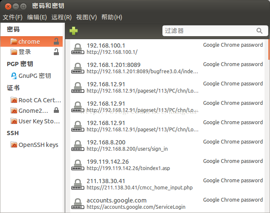Click the https://211.138.30.41/cmcc_home_input.php URL
Image resolution: width=270 pixels, height=213 pixels.
pos(140,187)
